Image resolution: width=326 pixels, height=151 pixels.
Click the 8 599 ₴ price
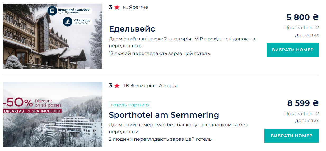click(x=303, y=103)
